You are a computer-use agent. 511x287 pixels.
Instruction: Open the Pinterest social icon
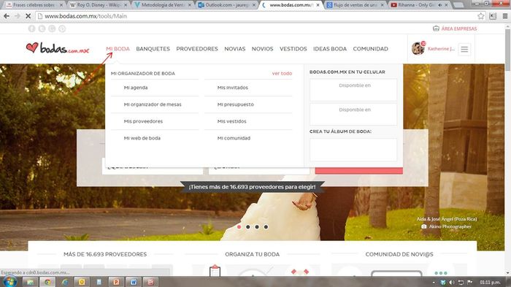point(62,28)
